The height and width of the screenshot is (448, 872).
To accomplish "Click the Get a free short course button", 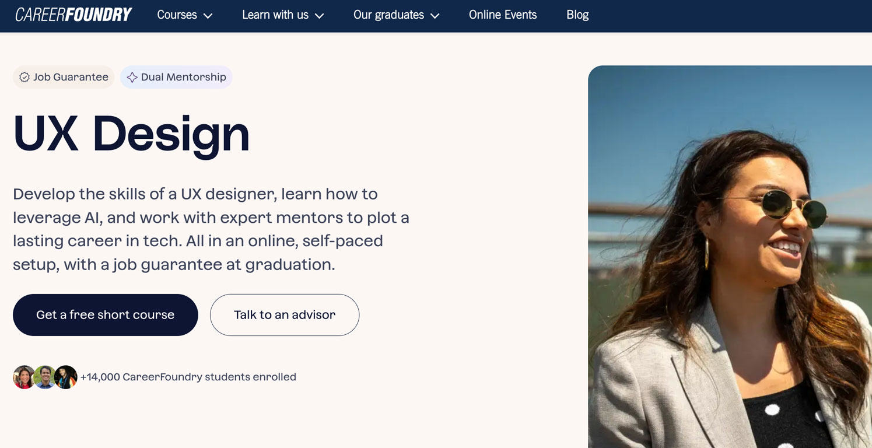I will point(105,314).
